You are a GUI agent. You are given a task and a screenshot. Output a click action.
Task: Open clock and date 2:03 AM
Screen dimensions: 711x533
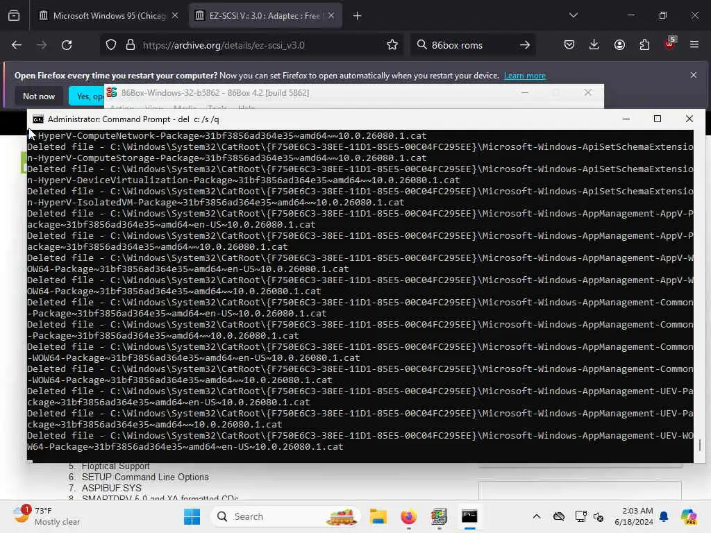click(x=633, y=516)
